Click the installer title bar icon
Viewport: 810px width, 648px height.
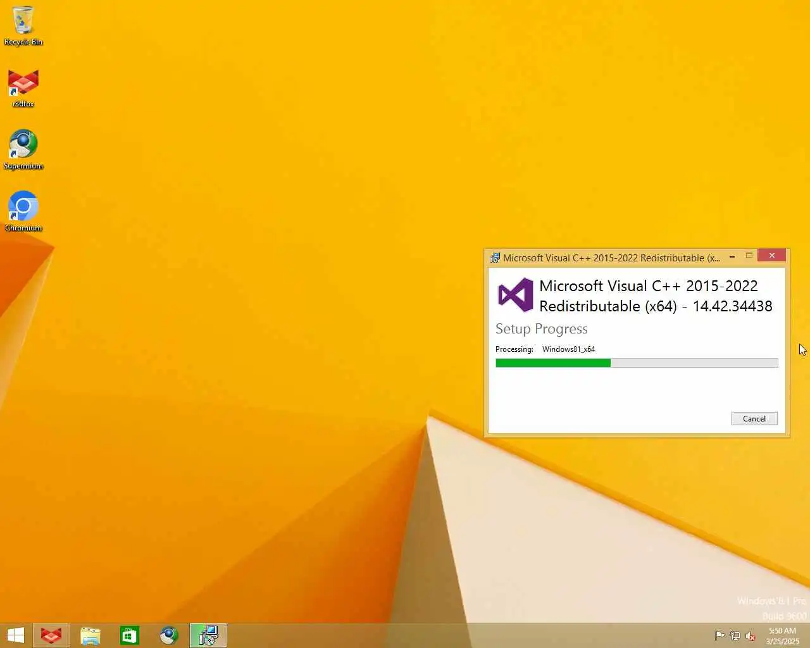pyautogui.click(x=495, y=258)
